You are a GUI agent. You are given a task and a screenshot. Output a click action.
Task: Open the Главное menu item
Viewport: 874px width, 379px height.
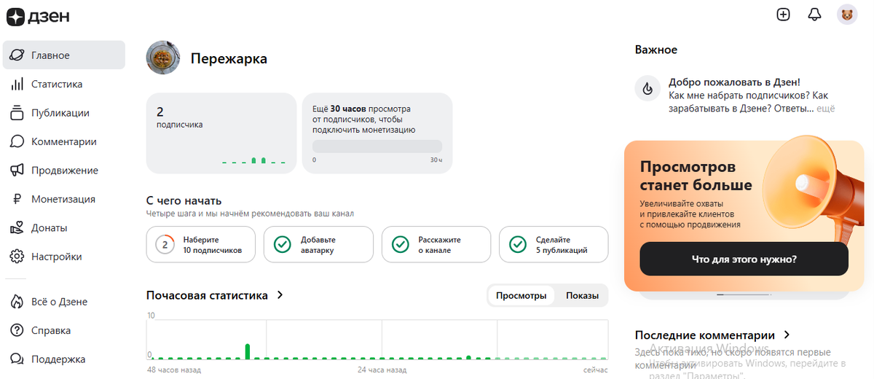[x=64, y=55]
